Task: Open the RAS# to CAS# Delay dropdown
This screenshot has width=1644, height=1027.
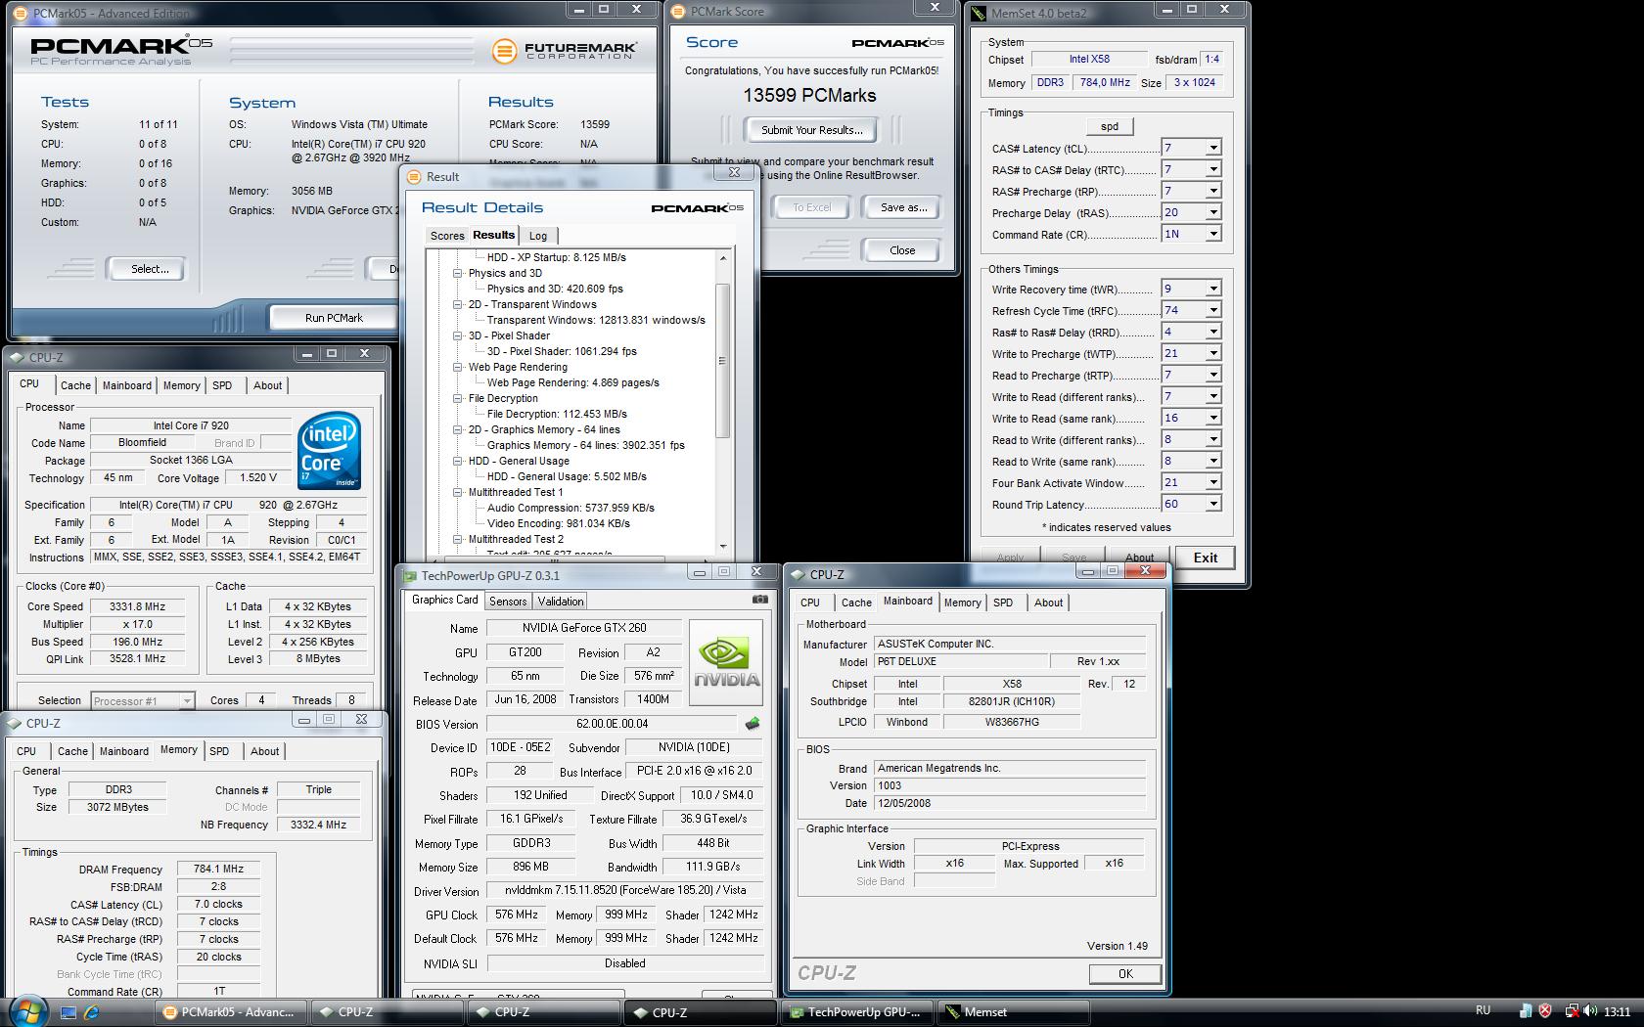Action: [1212, 169]
